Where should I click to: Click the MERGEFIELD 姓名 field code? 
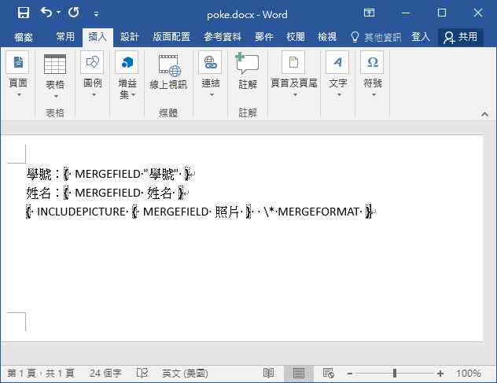[123, 193]
